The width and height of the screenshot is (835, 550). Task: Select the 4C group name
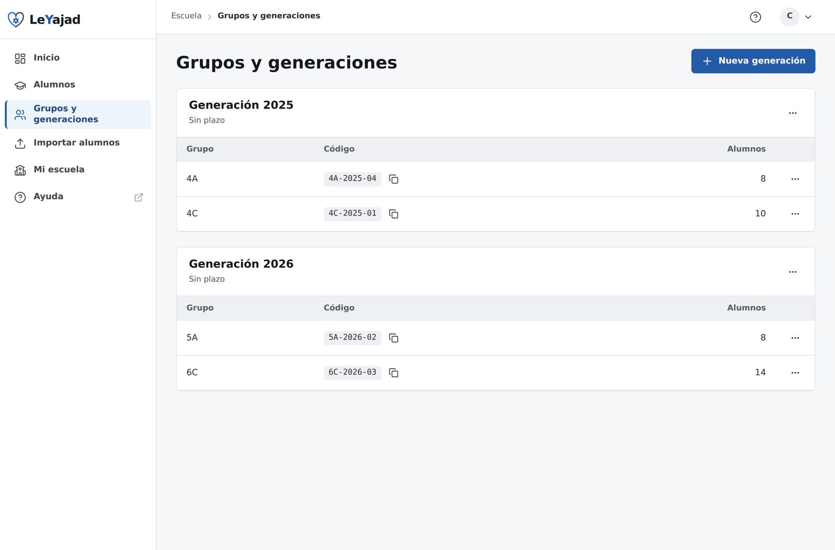192,214
